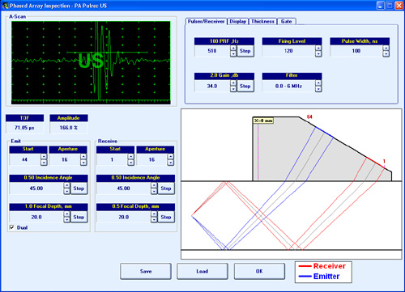Increase Emit Focal Depth with up arrow
The image size is (405, 292).
point(67,214)
